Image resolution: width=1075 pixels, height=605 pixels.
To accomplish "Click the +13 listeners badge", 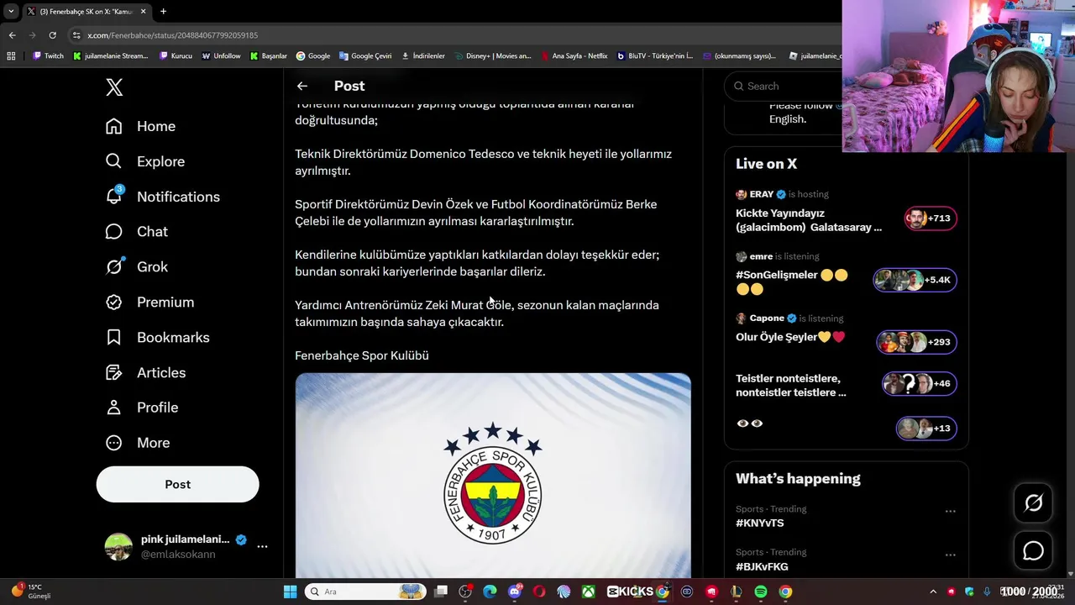I will (926, 429).
